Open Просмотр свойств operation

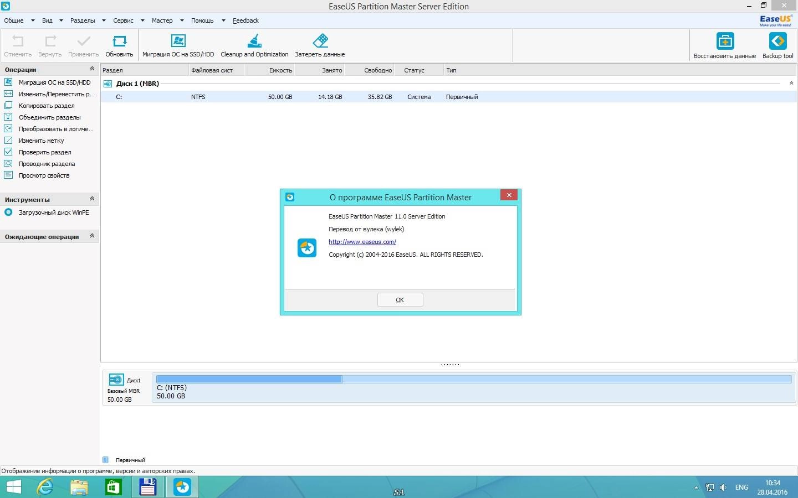point(44,175)
